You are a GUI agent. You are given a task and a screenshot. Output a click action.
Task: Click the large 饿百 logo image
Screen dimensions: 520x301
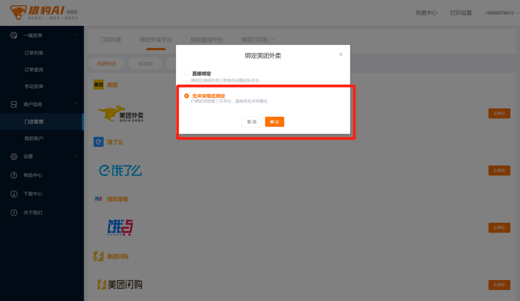tap(120, 227)
